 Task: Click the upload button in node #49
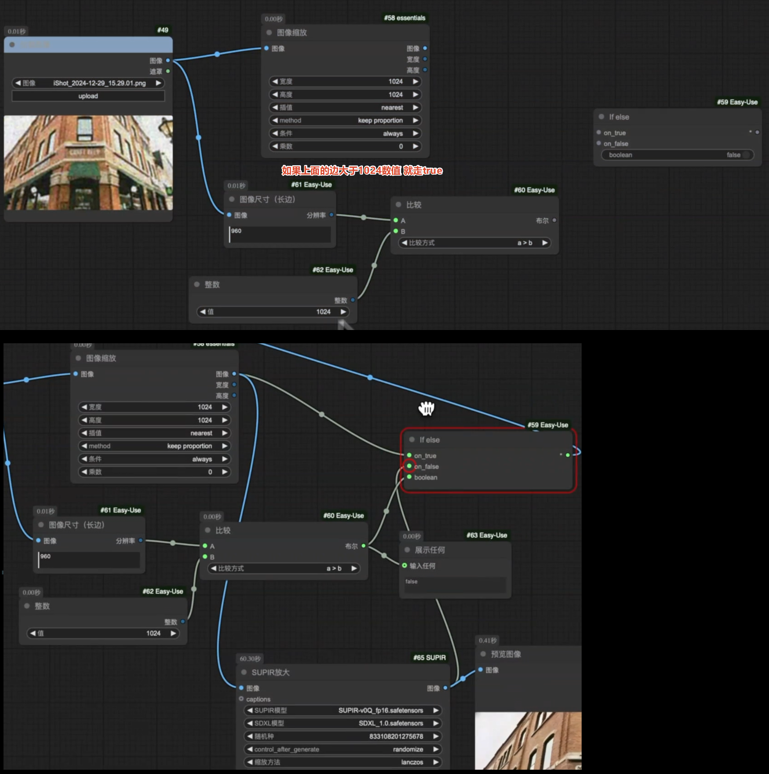(x=88, y=96)
